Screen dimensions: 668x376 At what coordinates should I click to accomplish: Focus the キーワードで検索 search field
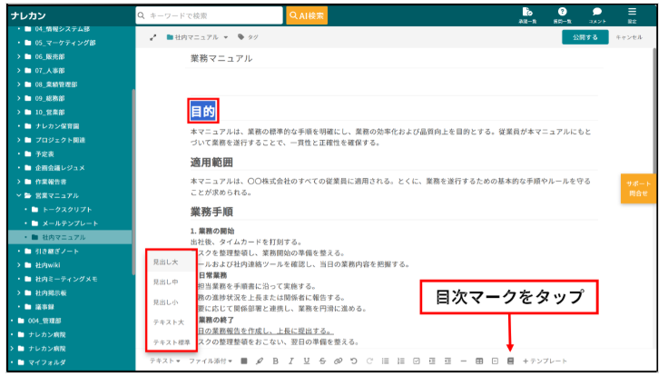(209, 15)
